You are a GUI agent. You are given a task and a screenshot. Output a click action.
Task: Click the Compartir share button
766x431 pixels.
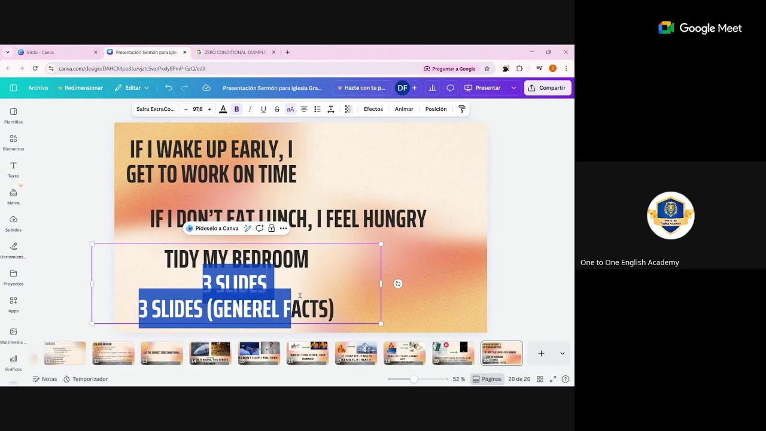[x=548, y=88]
